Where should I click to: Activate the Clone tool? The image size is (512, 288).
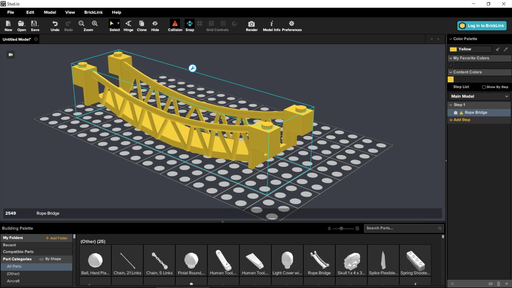[x=142, y=25]
